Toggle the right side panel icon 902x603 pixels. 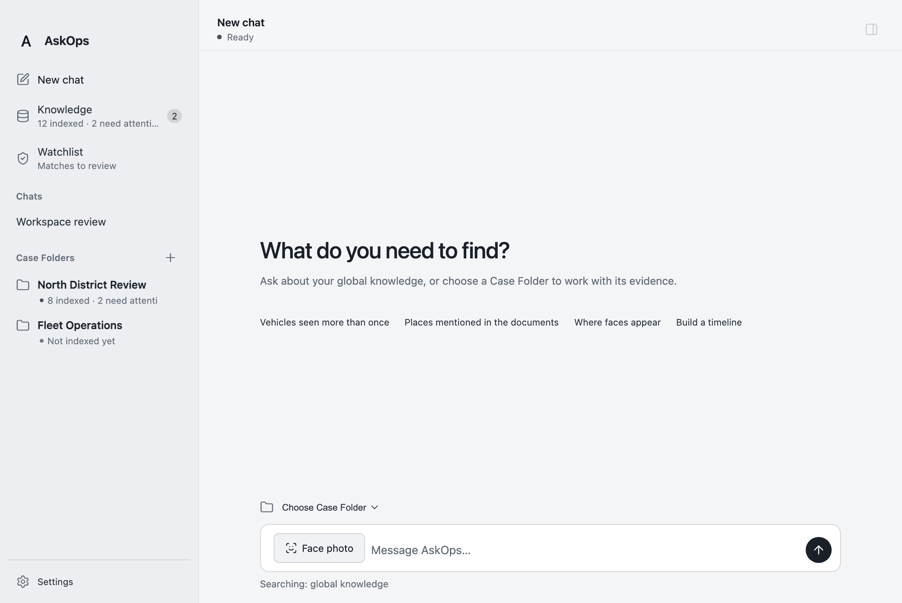(x=871, y=29)
